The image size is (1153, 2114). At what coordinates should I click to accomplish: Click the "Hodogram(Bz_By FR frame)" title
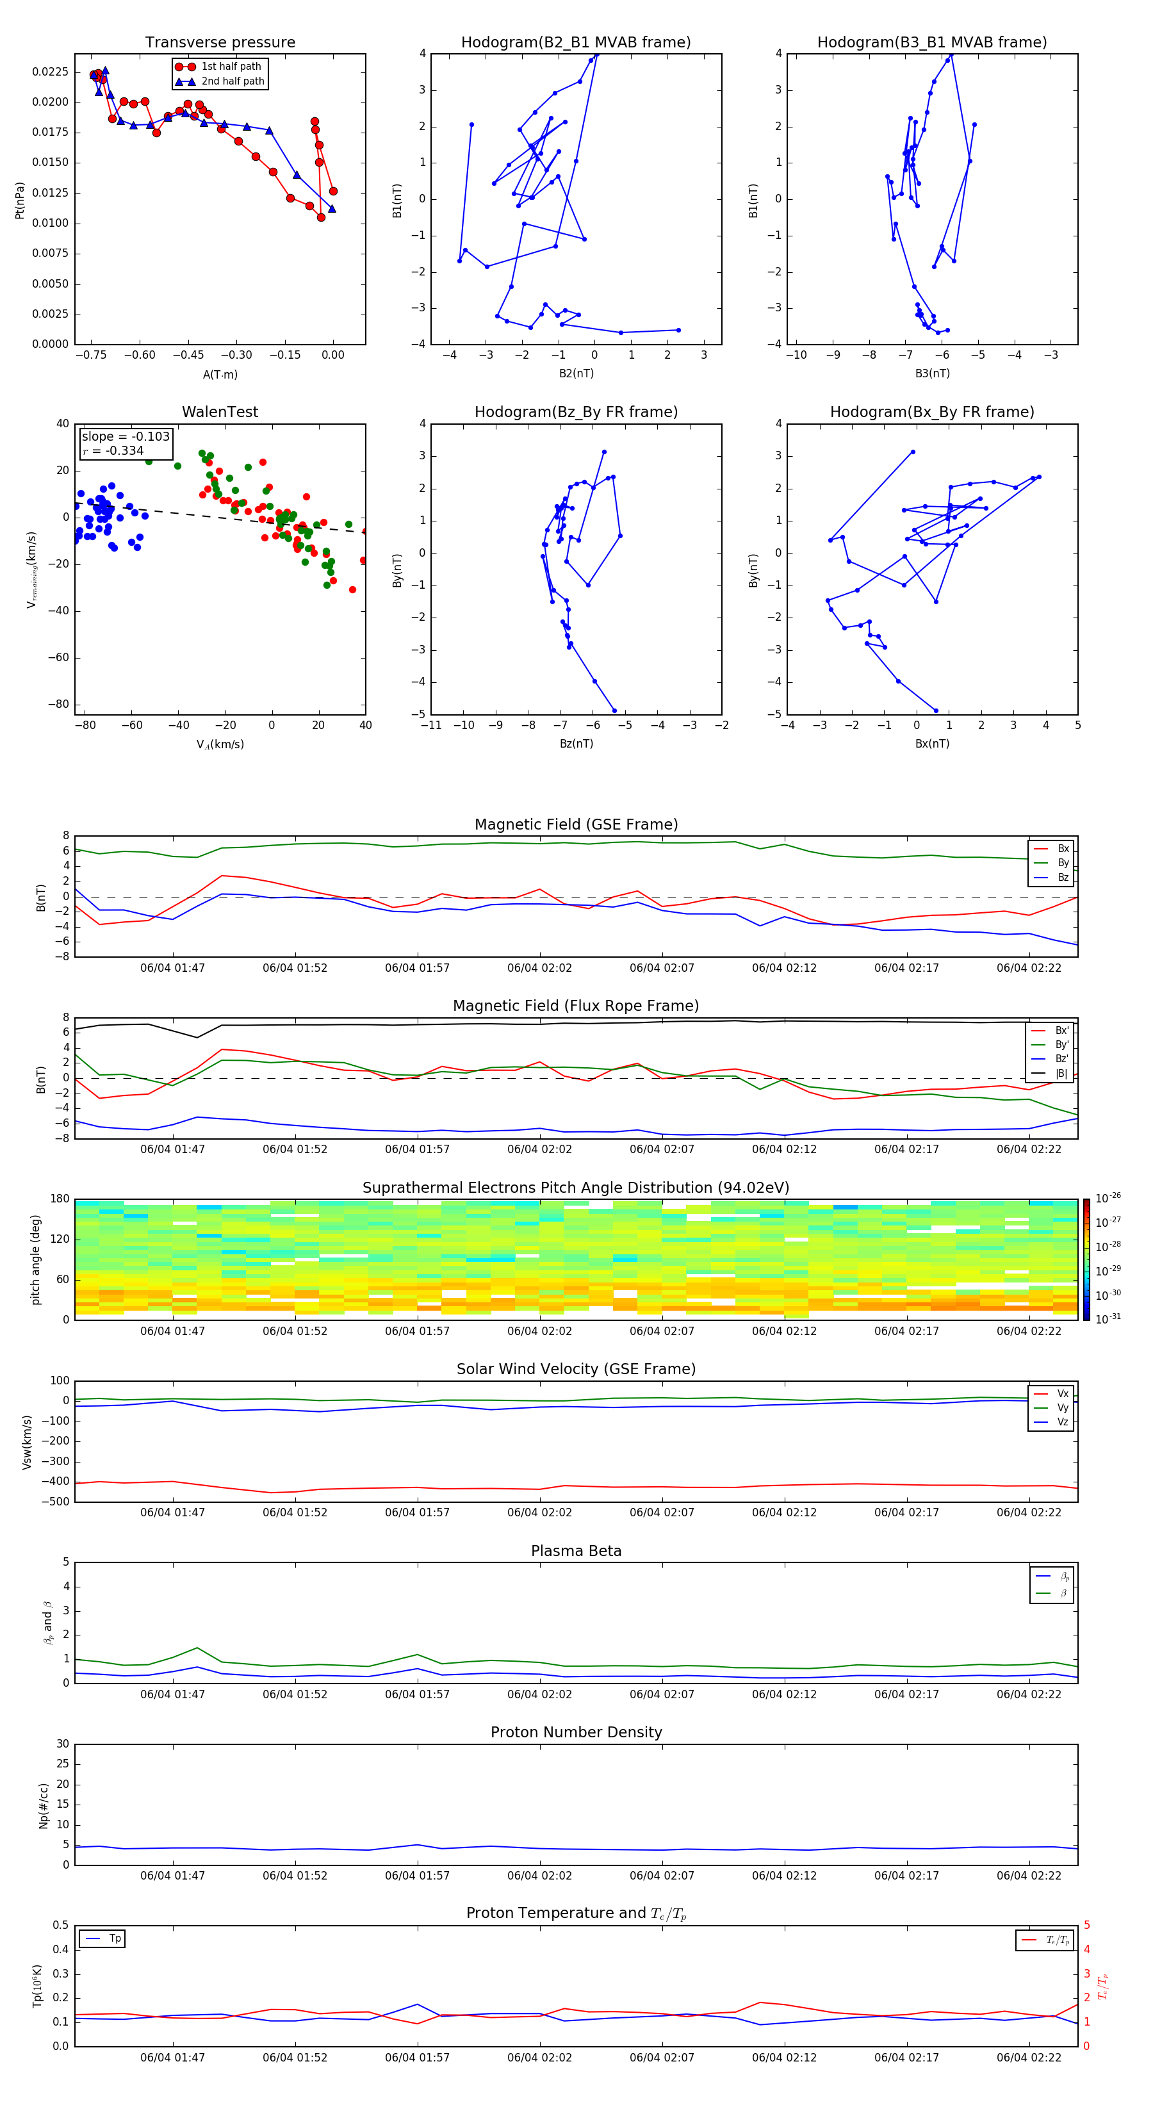[x=576, y=412]
